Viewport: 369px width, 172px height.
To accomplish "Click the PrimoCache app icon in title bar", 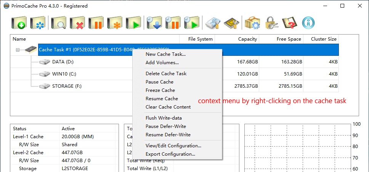I will [6, 6].
